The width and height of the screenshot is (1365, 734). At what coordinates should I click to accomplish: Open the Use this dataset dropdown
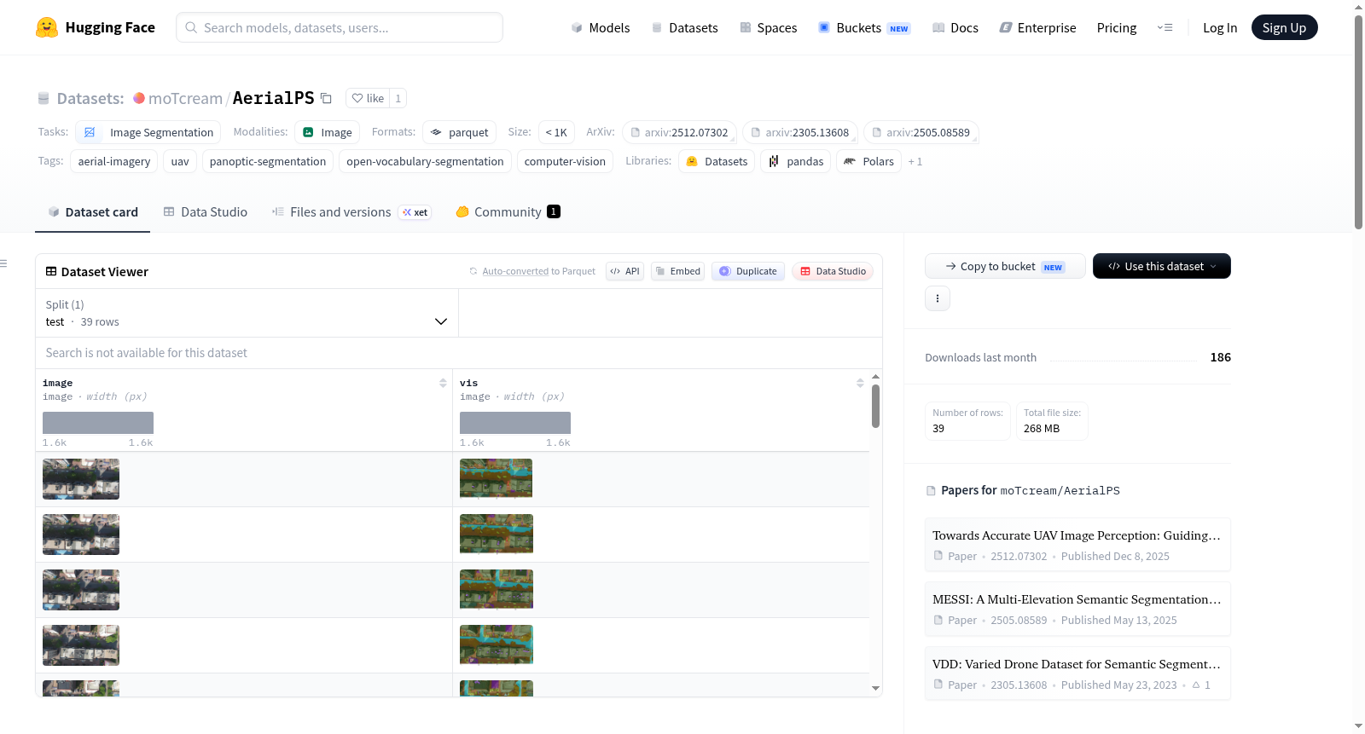pos(1162,266)
